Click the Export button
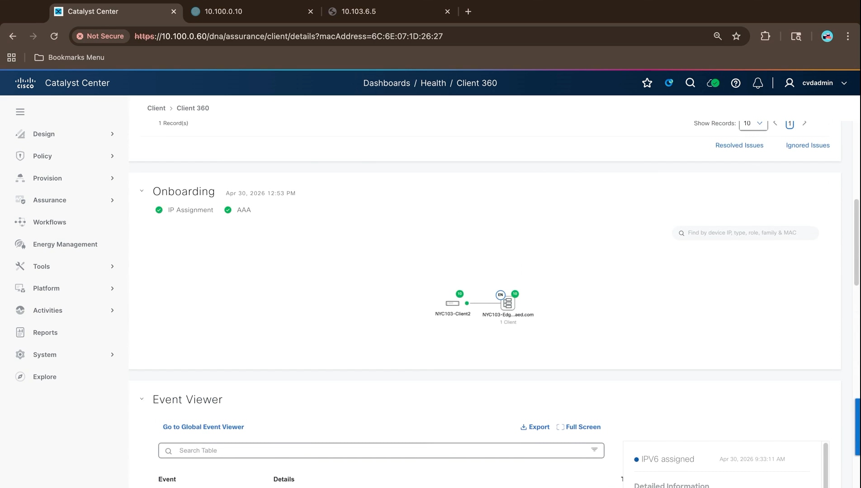Screen dimensions: 861x488 point(535,427)
